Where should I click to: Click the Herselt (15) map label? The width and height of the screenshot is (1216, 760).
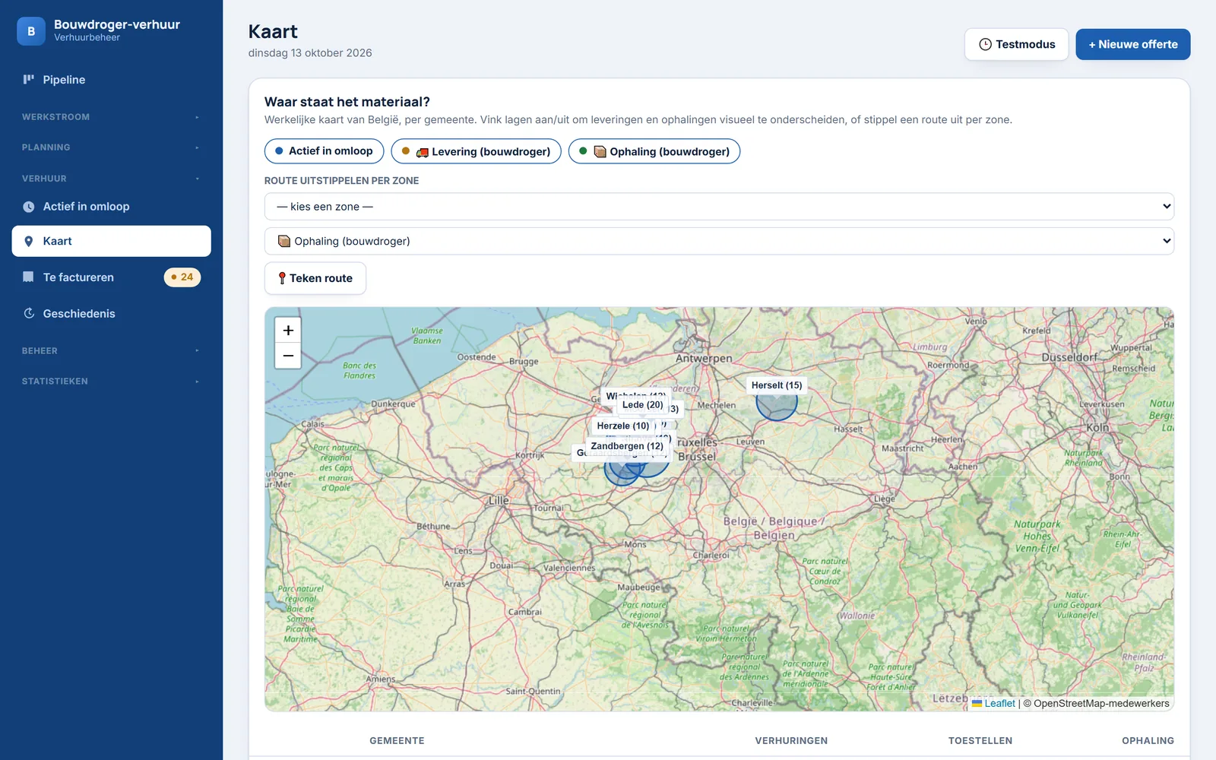click(777, 385)
